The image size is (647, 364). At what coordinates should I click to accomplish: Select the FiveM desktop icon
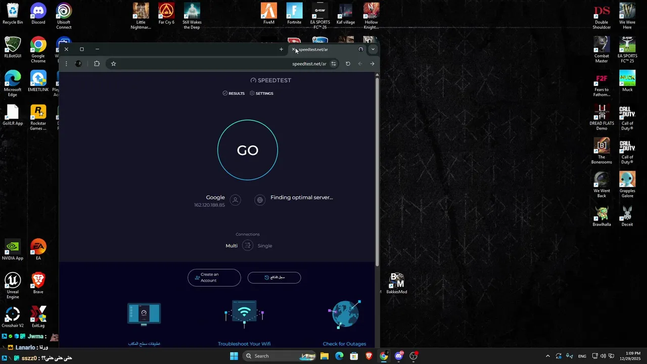269,14
